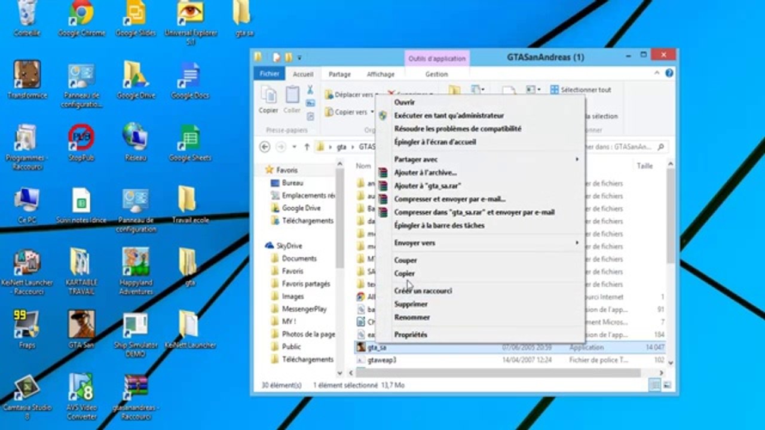Choose Ajouter à l'archive... in the context menu
Viewport: 765px width, 430px height.
tap(481, 173)
